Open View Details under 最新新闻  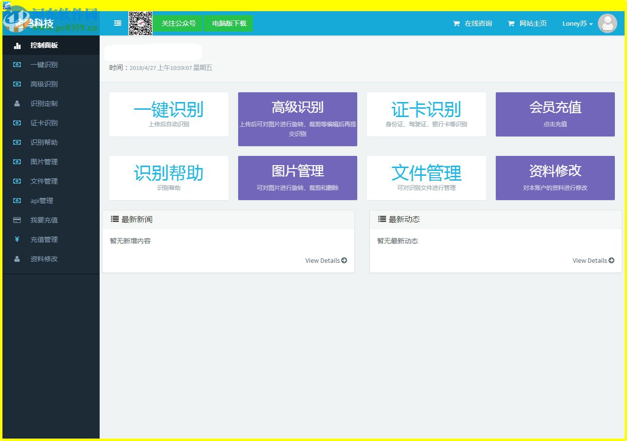[x=326, y=260]
